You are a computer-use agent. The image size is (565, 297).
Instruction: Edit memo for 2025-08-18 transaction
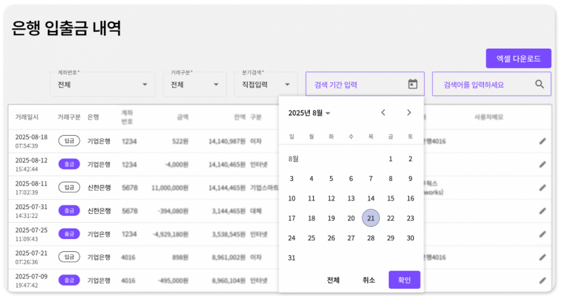click(x=542, y=141)
